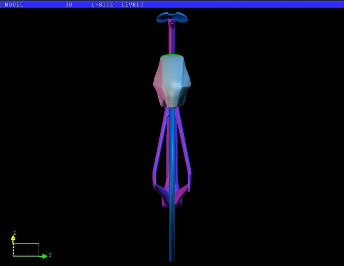The image size is (344, 266).
Task: Select the blue wing-shaped part at top
Action: tap(172, 16)
